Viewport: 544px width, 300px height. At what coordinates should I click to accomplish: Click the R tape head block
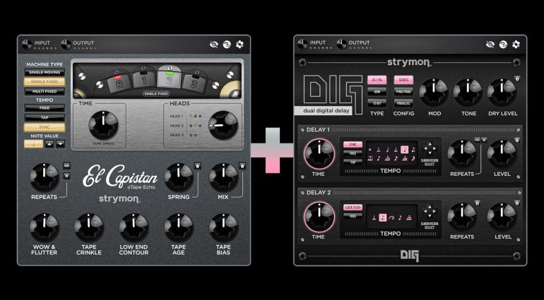coord(119,84)
